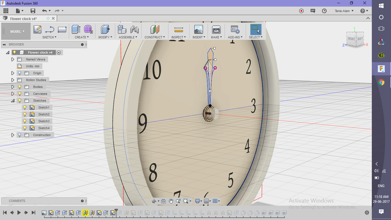Toggle visibility of Construction folder
The width and height of the screenshot is (391, 220).
tap(20, 135)
